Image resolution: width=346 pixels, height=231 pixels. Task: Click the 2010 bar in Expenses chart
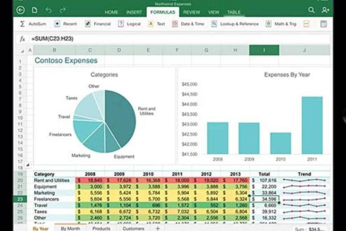(x=281, y=143)
